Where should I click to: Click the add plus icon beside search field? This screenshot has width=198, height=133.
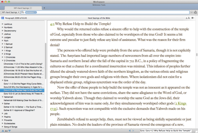[191, 12]
